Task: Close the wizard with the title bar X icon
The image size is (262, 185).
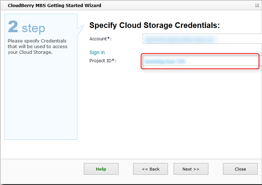Action: pos(257,6)
